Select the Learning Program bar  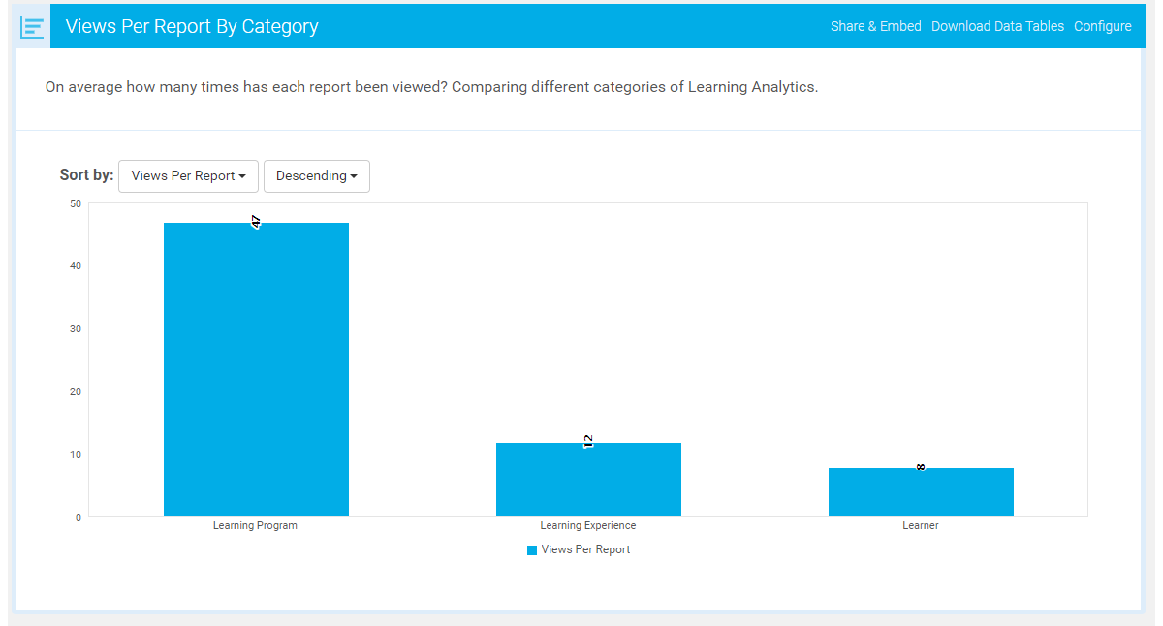tap(255, 368)
